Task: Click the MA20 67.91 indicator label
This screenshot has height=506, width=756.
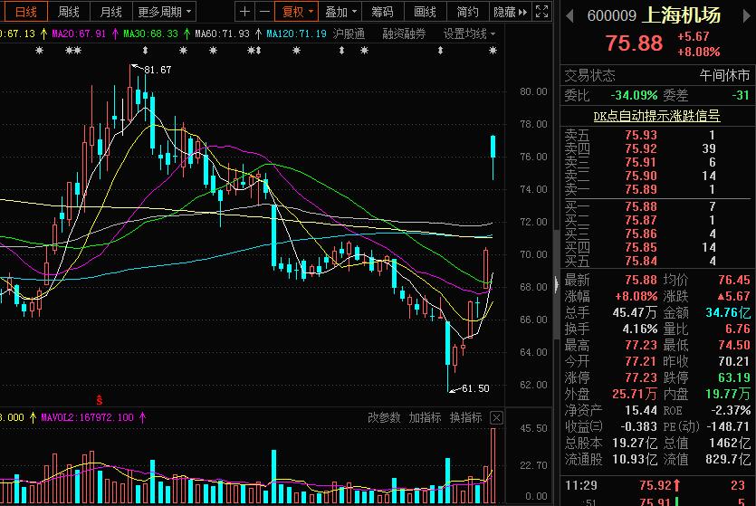Action: click(79, 33)
